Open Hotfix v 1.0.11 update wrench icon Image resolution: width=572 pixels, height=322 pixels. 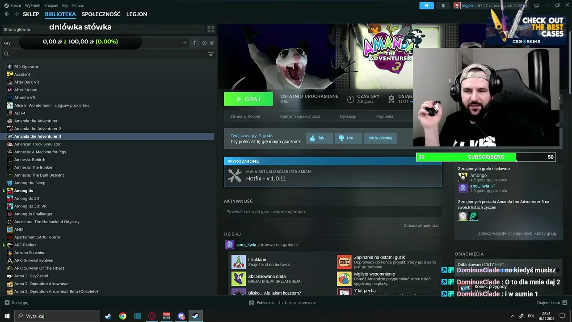pos(235,175)
